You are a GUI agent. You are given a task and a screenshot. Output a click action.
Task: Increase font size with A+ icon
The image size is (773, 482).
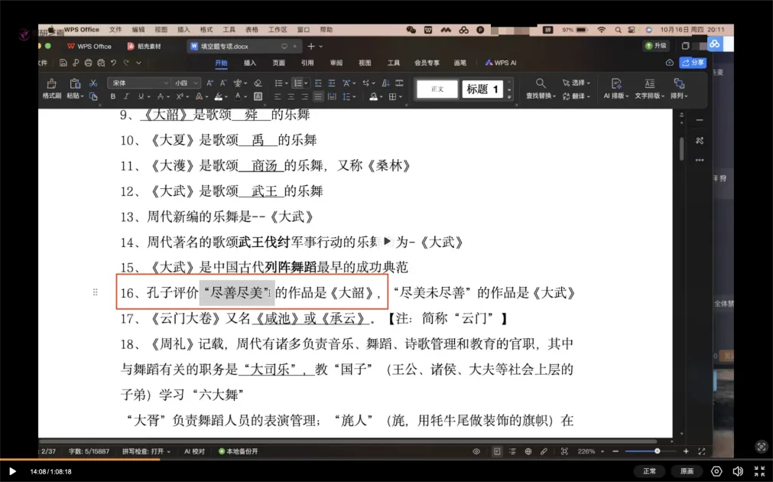pyautogui.click(x=210, y=83)
